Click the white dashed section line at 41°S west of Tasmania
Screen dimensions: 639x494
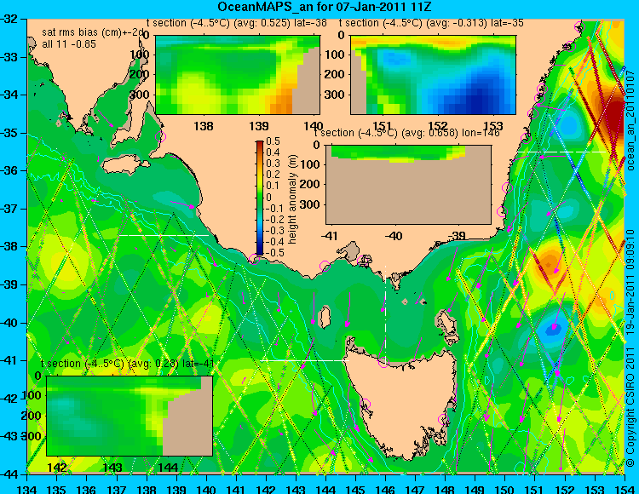304,360
